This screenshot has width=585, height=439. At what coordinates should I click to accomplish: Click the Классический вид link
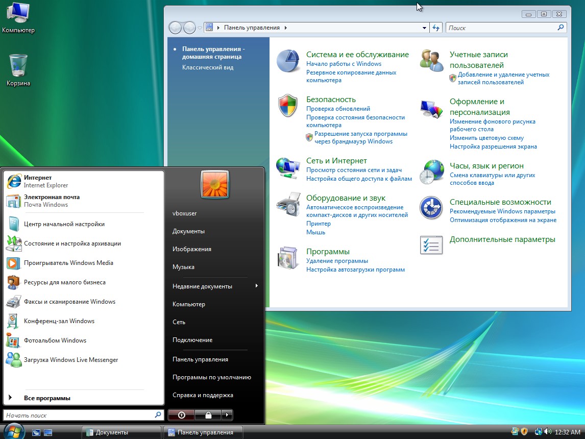[208, 67]
